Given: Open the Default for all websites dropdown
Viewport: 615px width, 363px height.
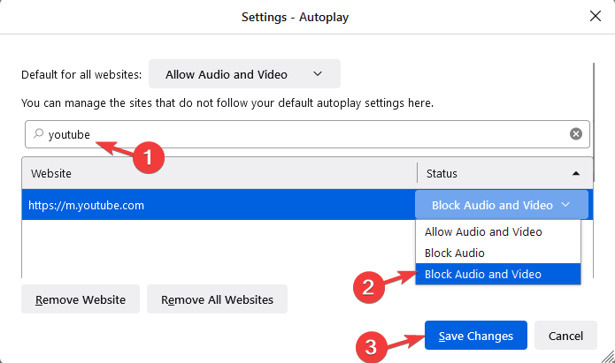Looking at the screenshot, I should pos(244,74).
